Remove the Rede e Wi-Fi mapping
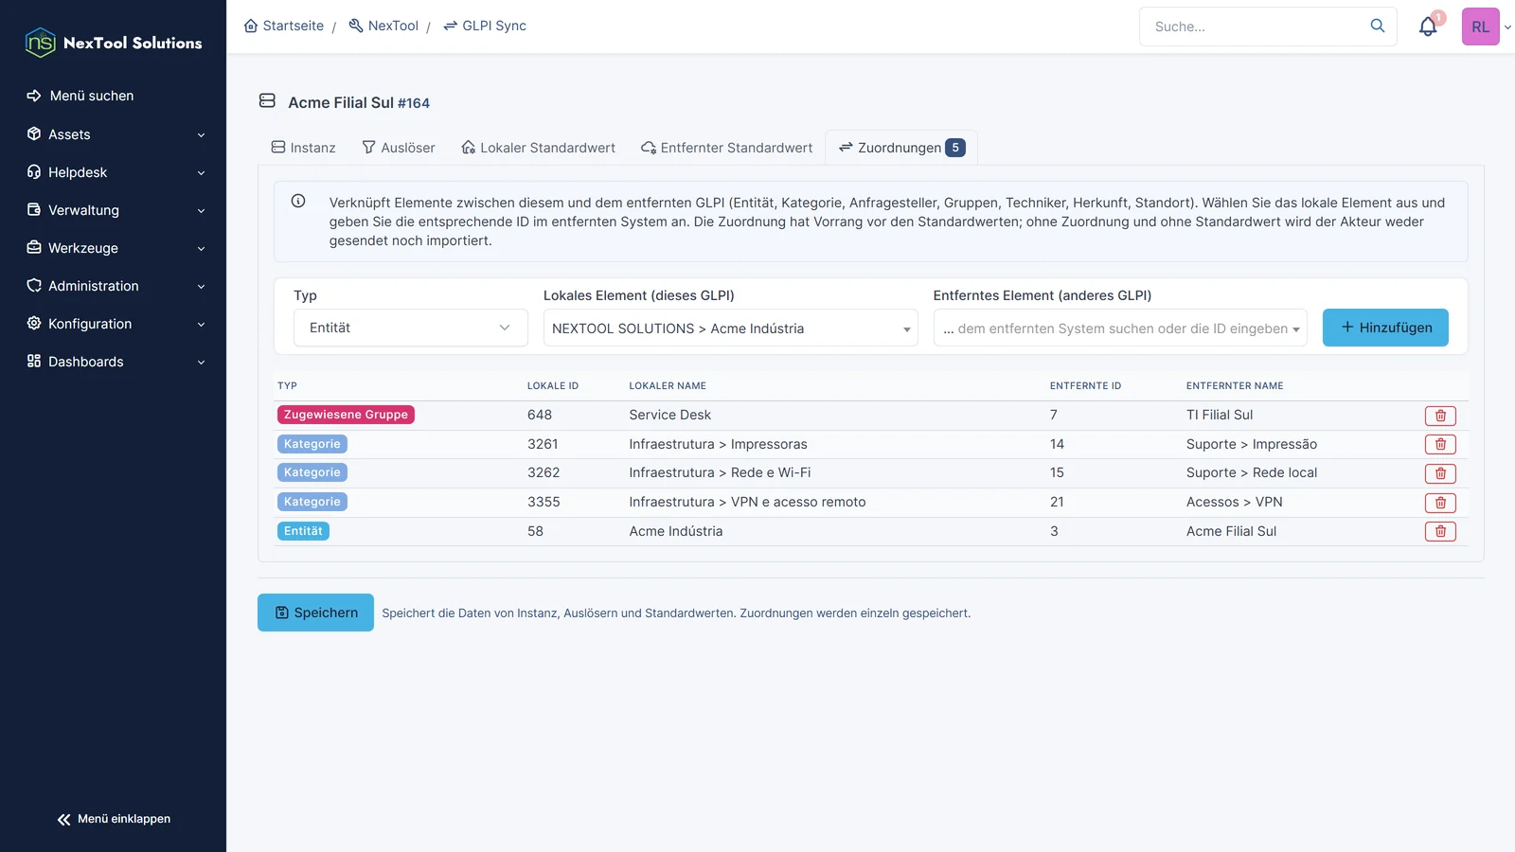The width and height of the screenshot is (1515, 852). tap(1440, 473)
